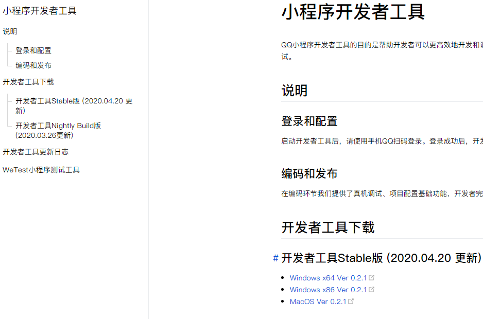Open WeTest小程序测试工具 in sidebar
Viewport: 483px width, 319px height.
[x=41, y=170]
